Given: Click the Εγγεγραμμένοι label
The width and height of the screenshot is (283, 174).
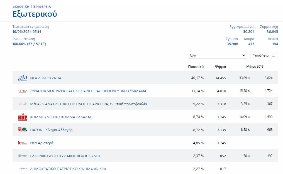Looking at the screenshot, I should click(242, 27).
